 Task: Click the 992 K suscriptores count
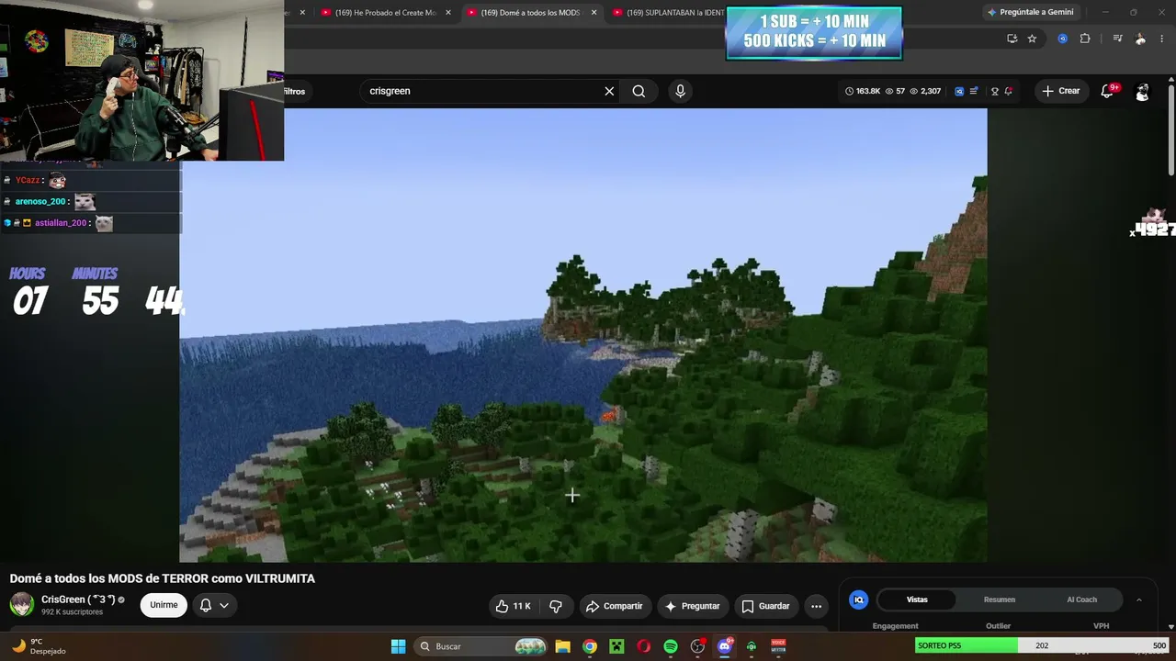72,612
